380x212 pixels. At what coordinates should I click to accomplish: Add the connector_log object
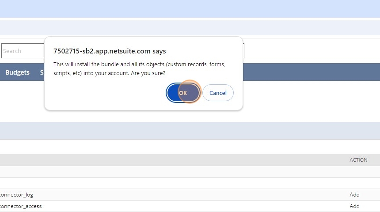[354, 194]
